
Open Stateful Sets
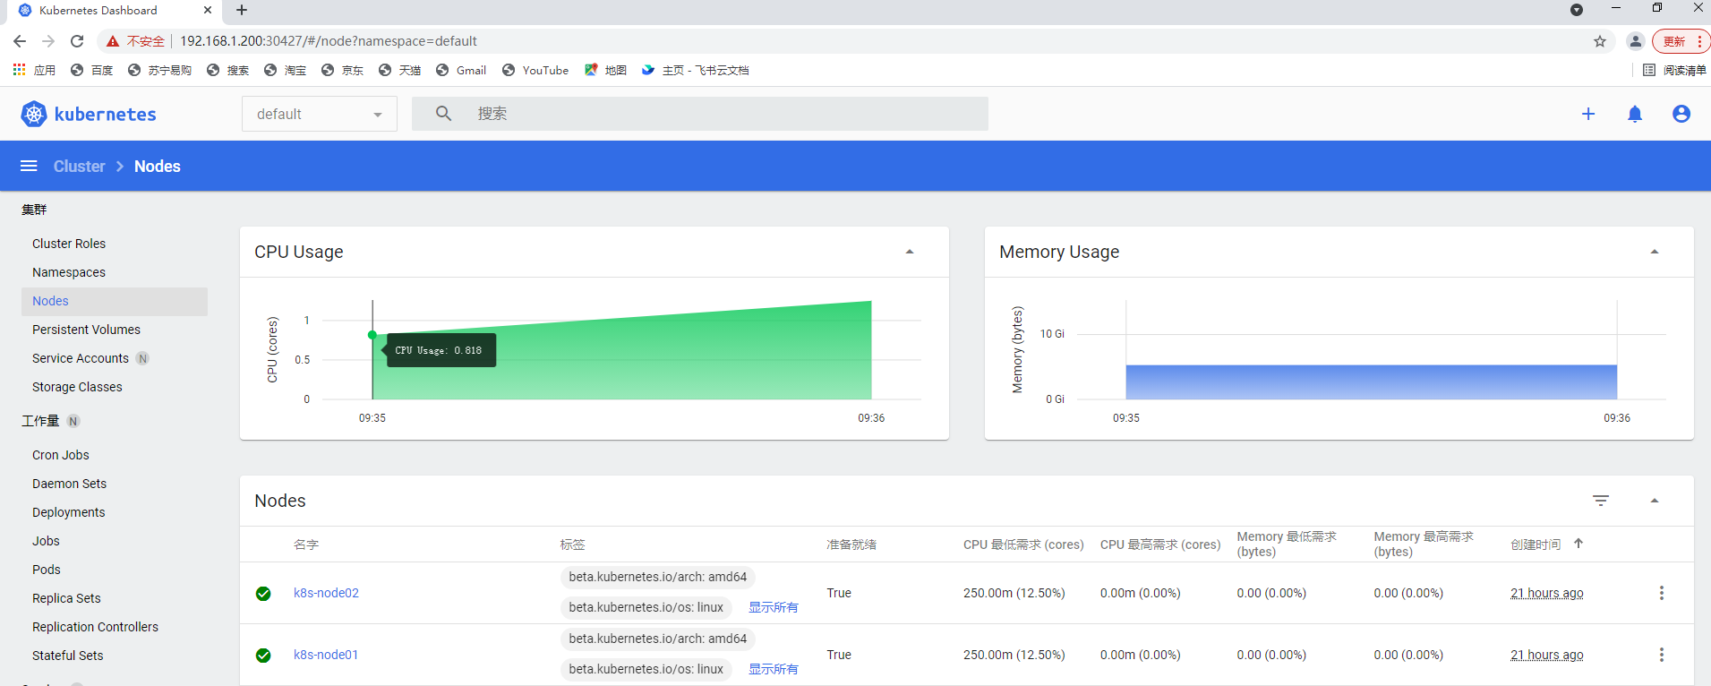[68, 656]
